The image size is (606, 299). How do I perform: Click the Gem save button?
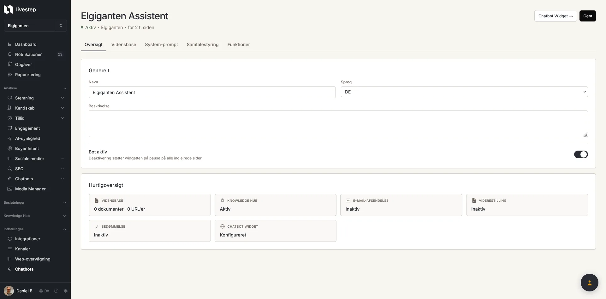[587, 16]
